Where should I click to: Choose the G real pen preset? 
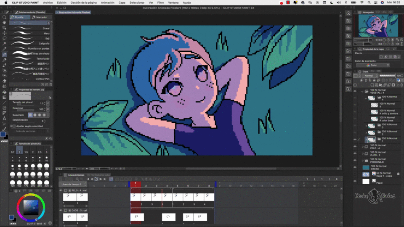click(x=30, y=28)
